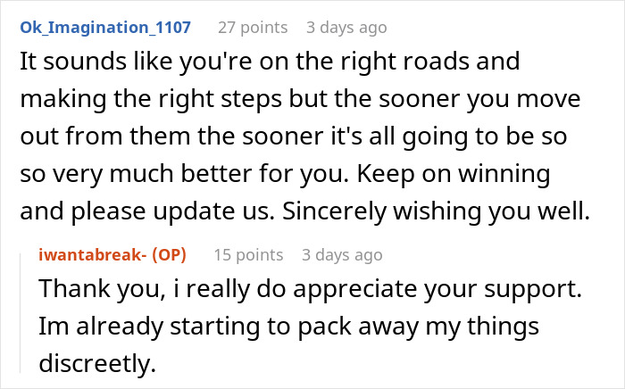Click the 15 points score label
The width and height of the screenshot is (625, 389).
pyautogui.click(x=248, y=255)
